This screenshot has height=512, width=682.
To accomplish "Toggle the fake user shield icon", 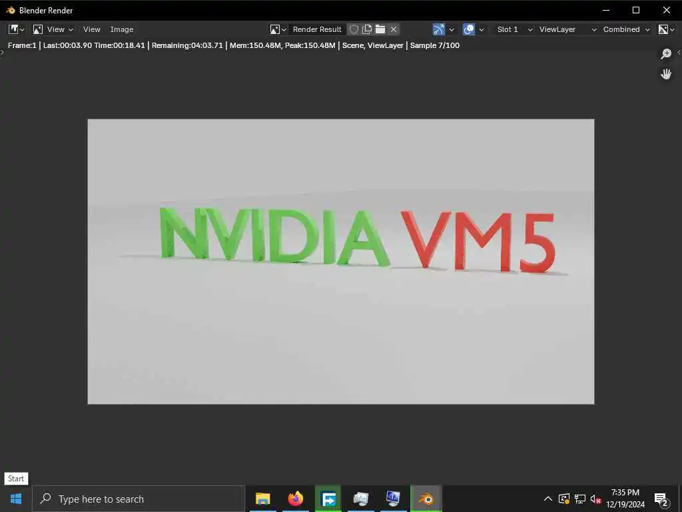I will click(x=354, y=29).
